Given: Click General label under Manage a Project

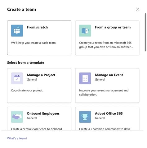Looking at the screenshot, I should pyautogui.click(x=32, y=80).
